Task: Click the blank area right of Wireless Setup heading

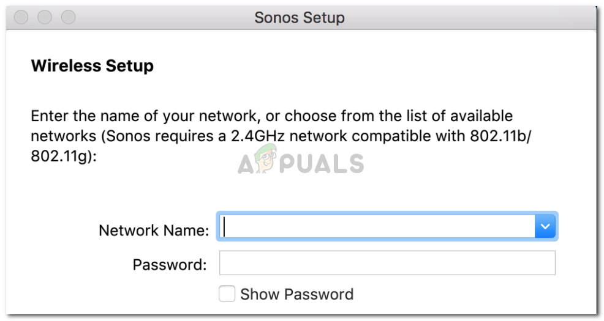Action: pyautogui.click(x=368, y=65)
